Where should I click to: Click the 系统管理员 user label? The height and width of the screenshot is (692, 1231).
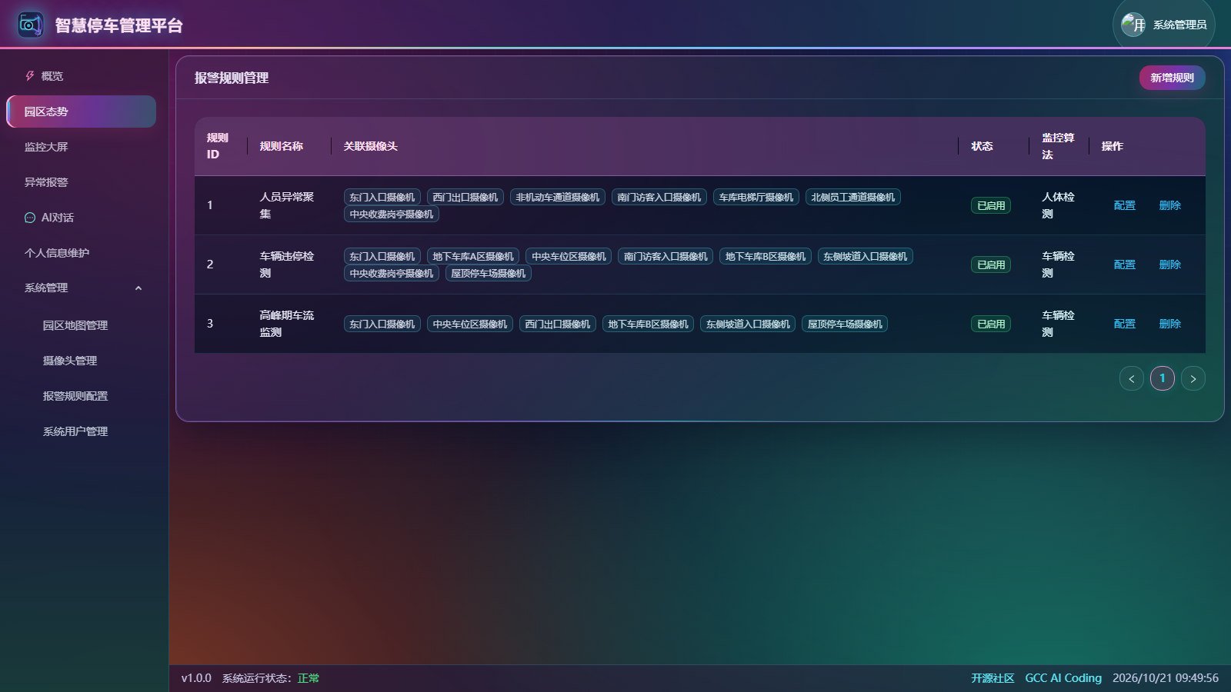tap(1180, 25)
